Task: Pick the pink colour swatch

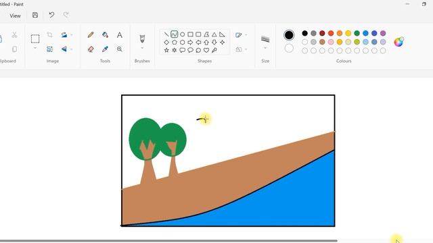Action: click(x=331, y=42)
